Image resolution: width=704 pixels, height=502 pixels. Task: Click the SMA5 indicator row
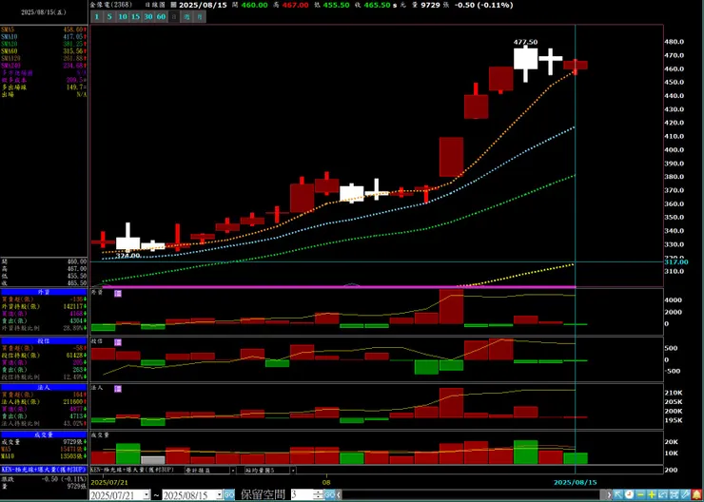(44, 29)
